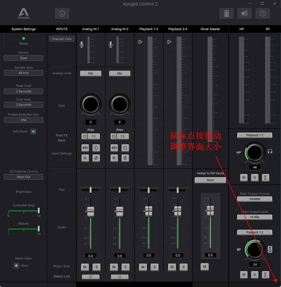Open OS Volume Control dropdown Main Out
The image size is (281, 287).
[x=23, y=177]
